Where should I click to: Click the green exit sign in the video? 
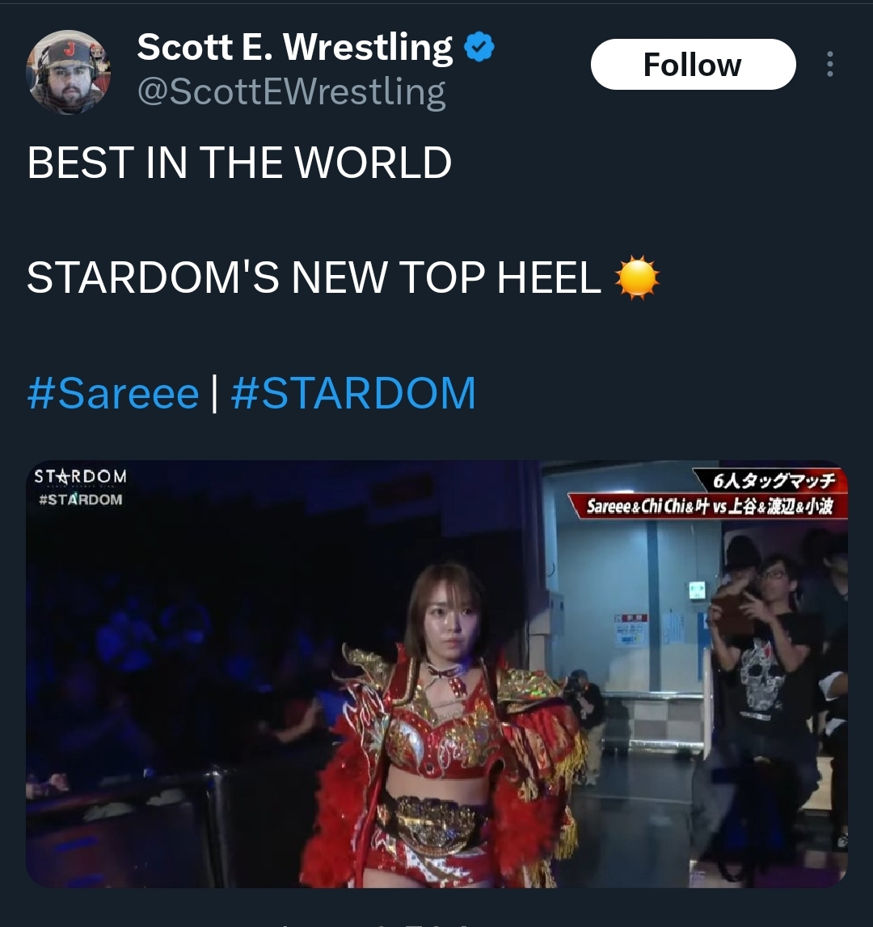click(697, 590)
